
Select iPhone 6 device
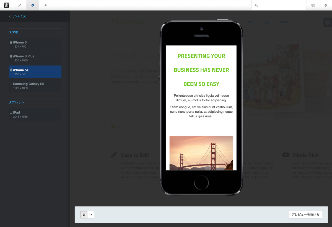35,44
